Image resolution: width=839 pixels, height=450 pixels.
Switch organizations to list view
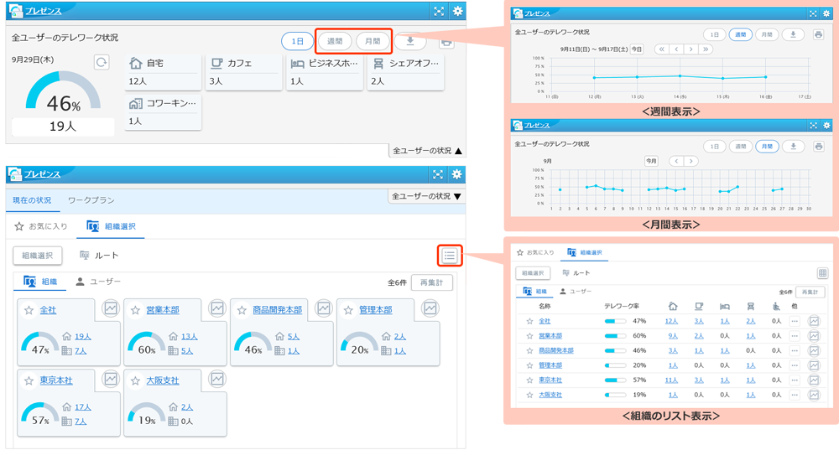pyautogui.click(x=450, y=256)
